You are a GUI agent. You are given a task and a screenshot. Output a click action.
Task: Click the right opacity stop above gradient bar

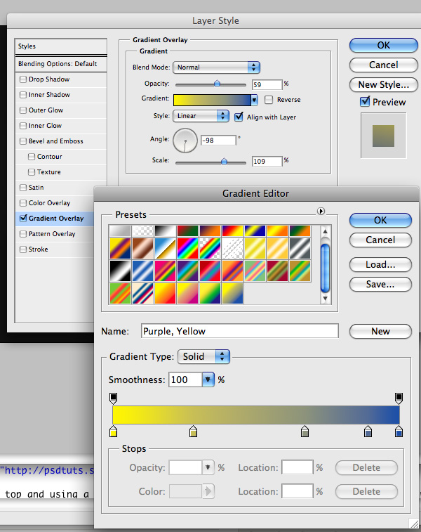pyautogui.click(x=399, y=398)
